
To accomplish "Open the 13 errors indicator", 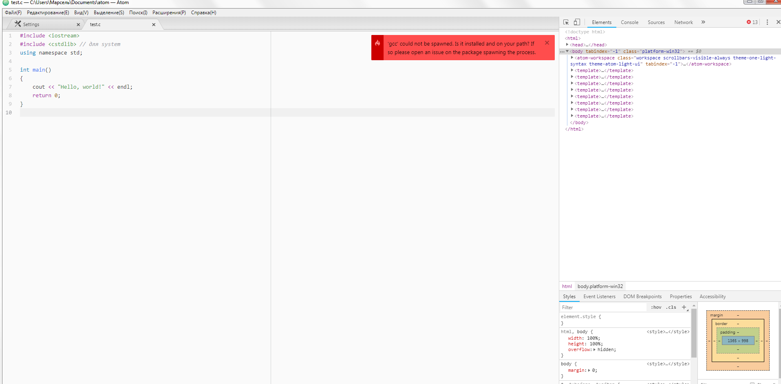I will (x=752, y=22).
